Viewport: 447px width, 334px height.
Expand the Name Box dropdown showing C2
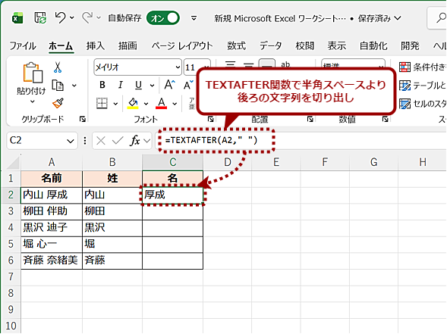(x=70, y=141)
